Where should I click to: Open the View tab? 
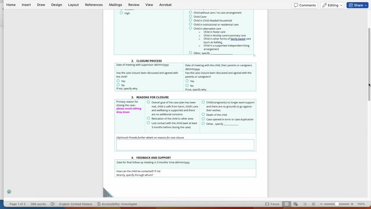coord(149,5)
